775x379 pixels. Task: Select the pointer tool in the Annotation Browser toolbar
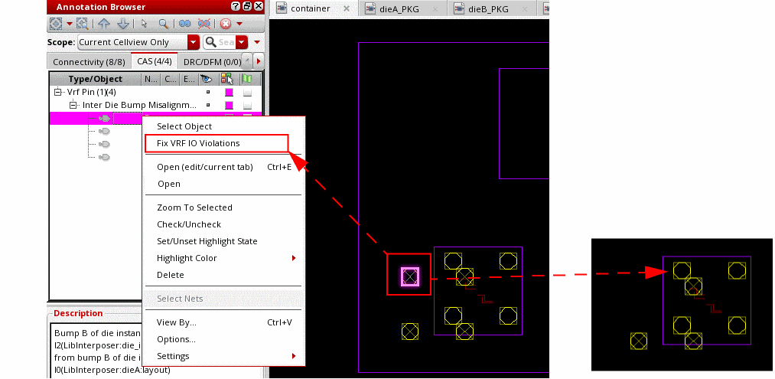point(144,23)
